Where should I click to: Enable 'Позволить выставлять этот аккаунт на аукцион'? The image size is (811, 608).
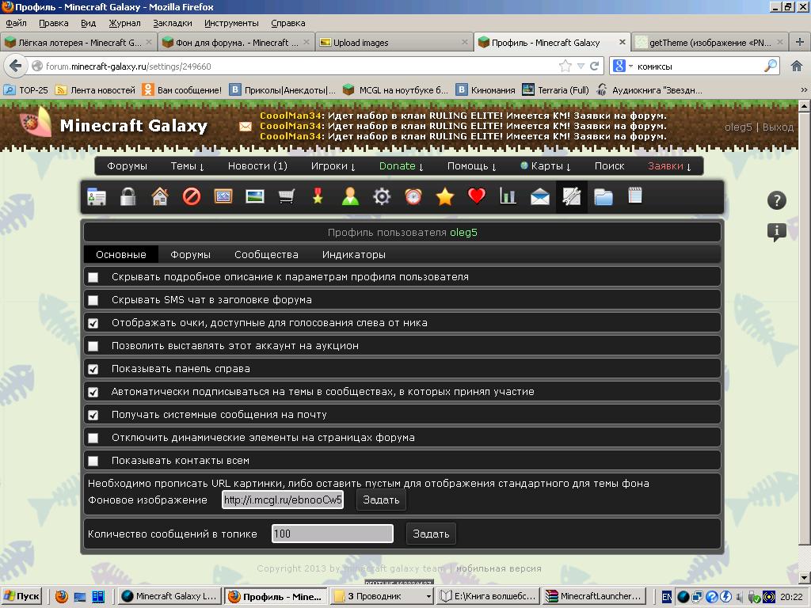point(93,347)
